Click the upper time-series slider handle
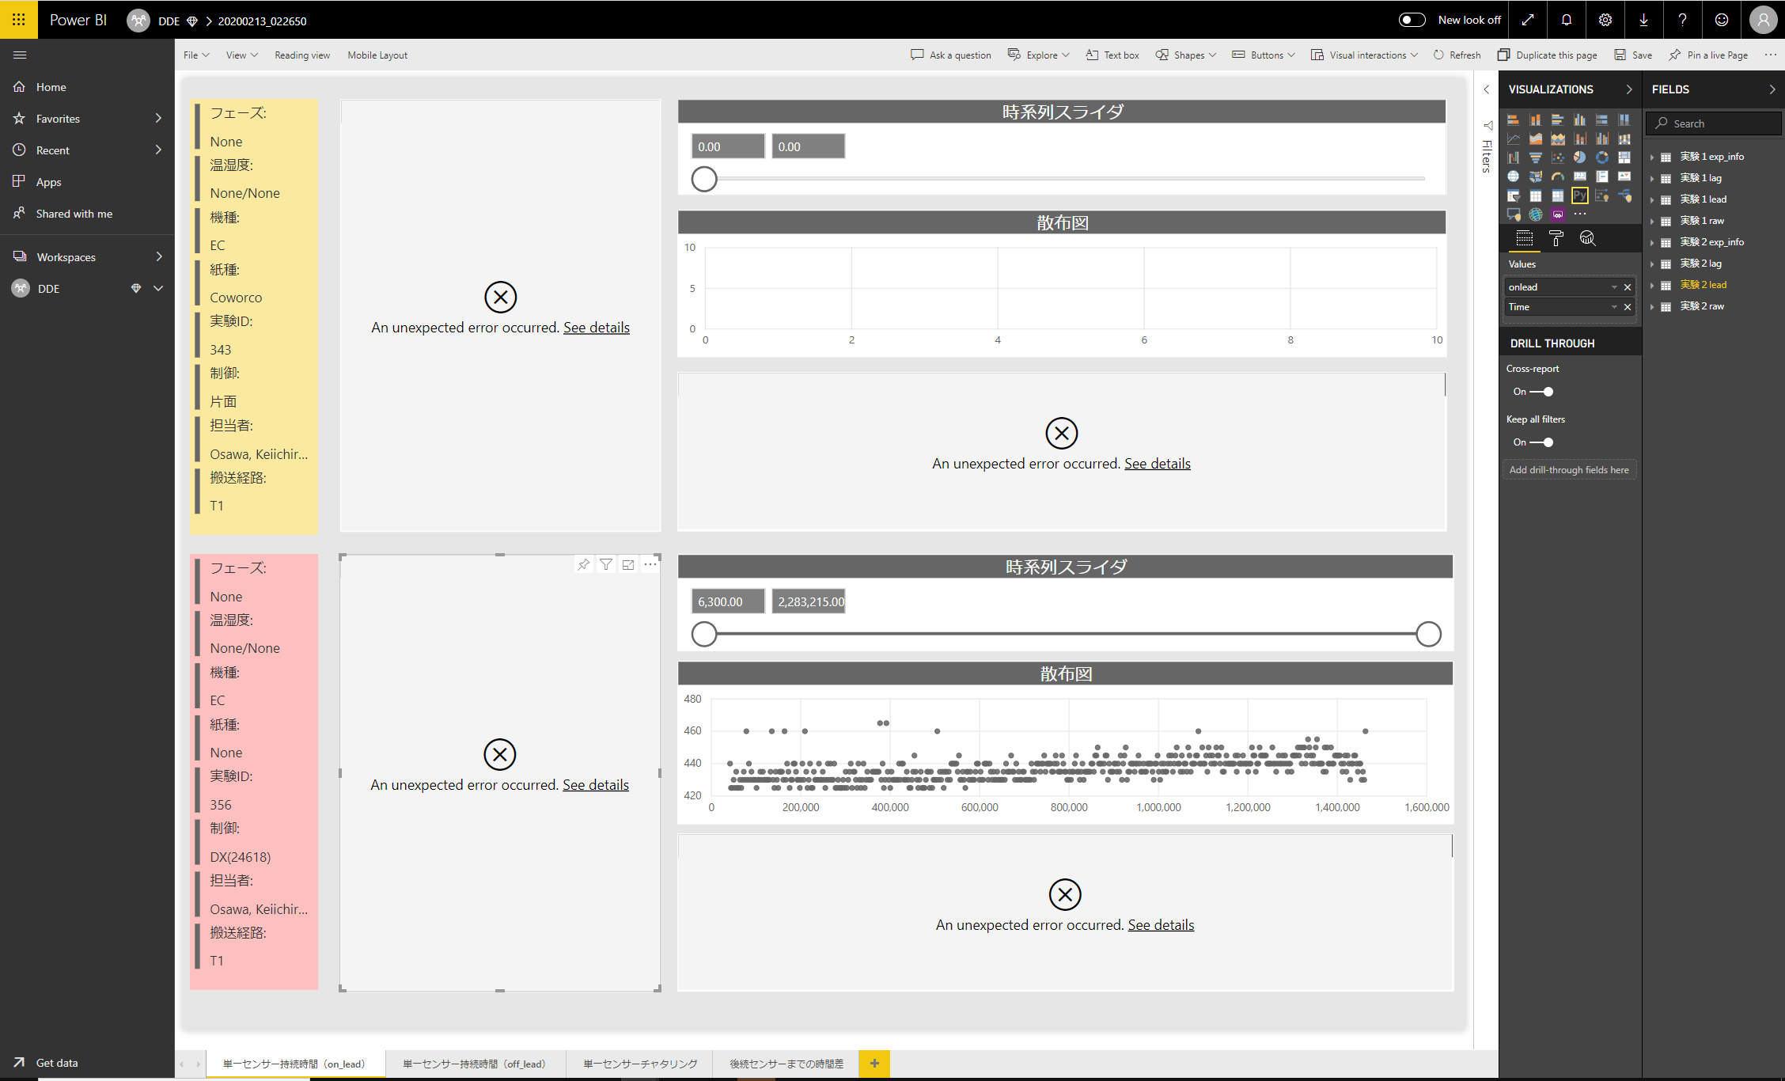 (704, 179)
